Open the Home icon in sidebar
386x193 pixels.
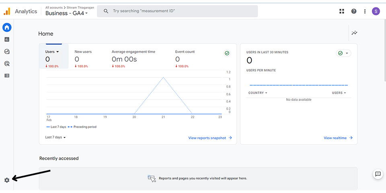tap(7, 27)
